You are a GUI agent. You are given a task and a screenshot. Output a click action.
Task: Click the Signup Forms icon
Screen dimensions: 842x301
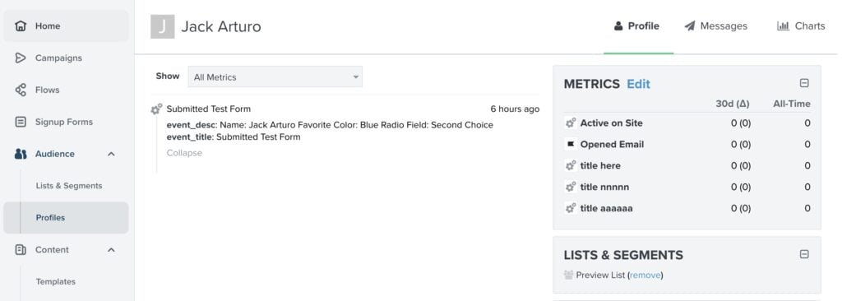pos(21,122)
